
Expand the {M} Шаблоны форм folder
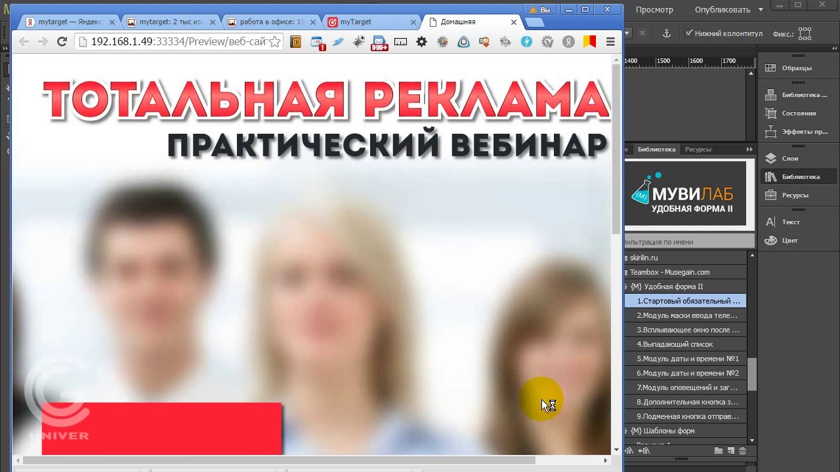coord(627,431)
